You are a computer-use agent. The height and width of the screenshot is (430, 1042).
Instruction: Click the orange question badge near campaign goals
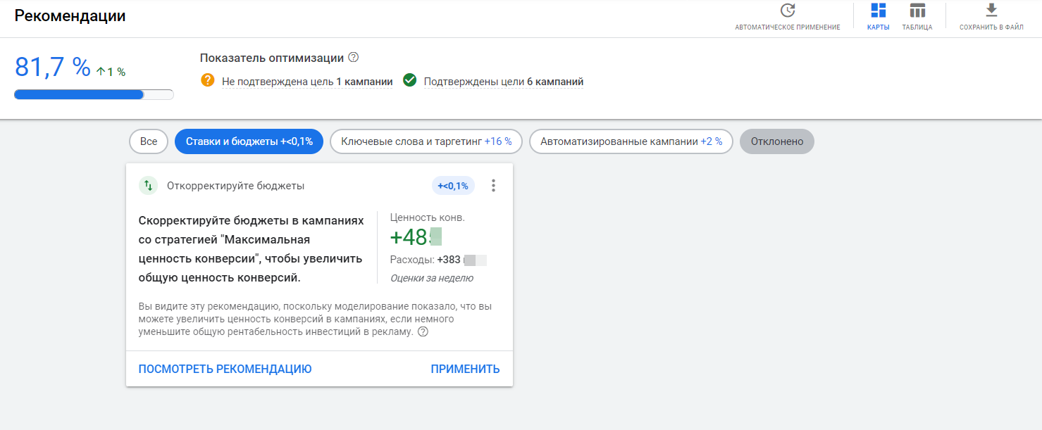206,80
